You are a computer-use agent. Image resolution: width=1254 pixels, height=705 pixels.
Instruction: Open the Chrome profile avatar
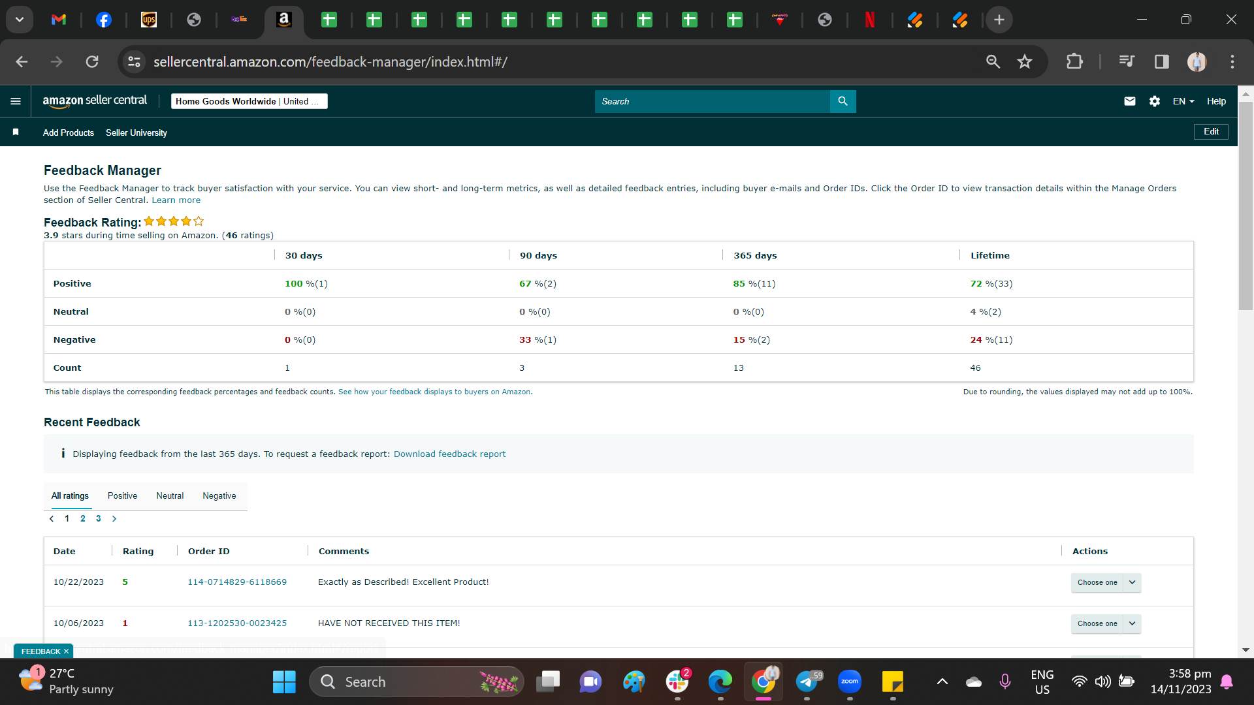click(1197, 61)
